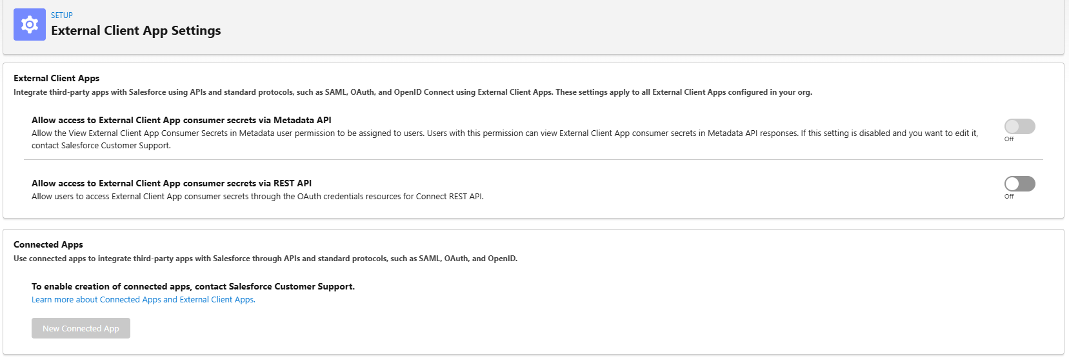Select the Connected Apps section heading

tap(48, 244)
